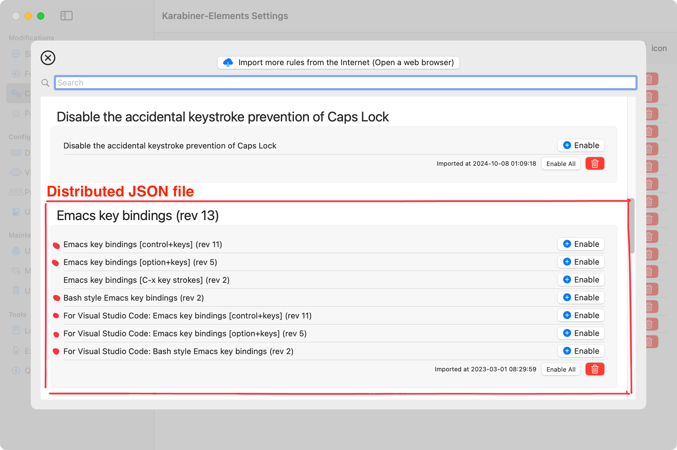Open Virtual Keyboard puzzle icon in sidebar
The image size is (677, 450).
(16, 172)
